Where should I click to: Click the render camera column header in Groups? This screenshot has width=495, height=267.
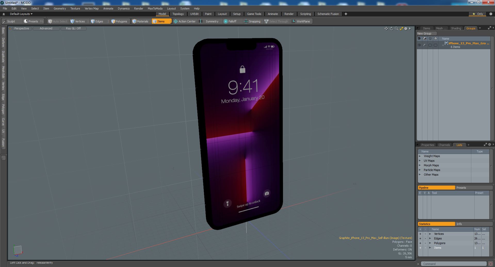pyautogui.click(x=425, y=39)
